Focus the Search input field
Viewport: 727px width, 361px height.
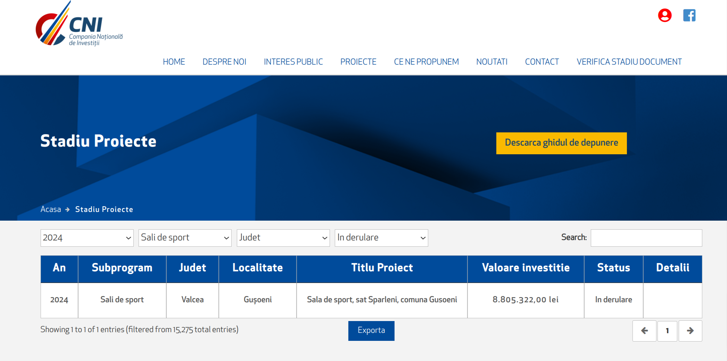[x=646, y=238]
